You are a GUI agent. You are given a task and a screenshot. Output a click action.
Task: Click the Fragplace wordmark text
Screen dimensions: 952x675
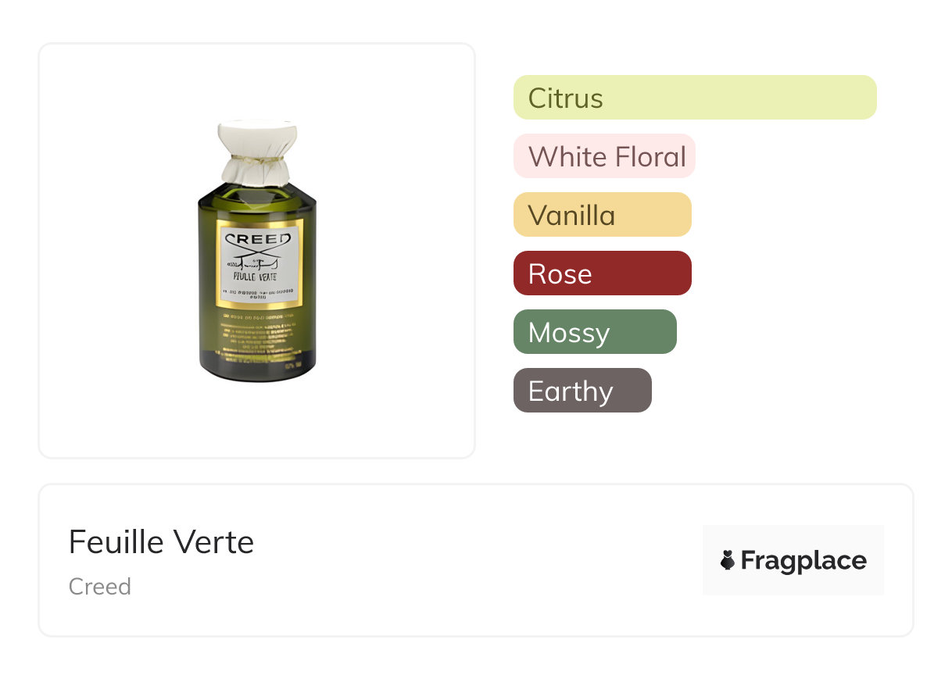803,560
